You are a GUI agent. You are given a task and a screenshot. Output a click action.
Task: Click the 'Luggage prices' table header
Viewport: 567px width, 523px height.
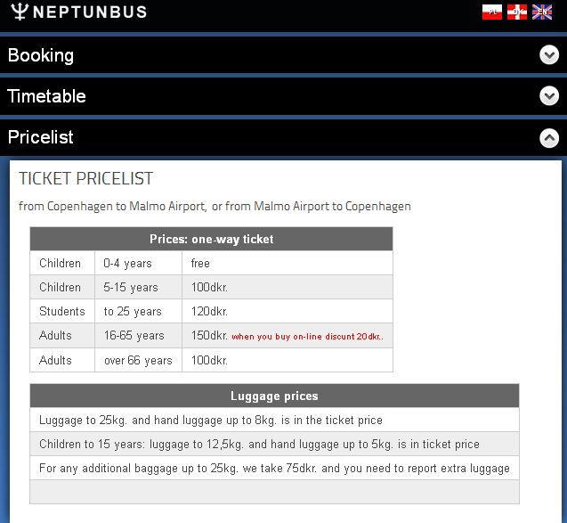click(274, 396)
